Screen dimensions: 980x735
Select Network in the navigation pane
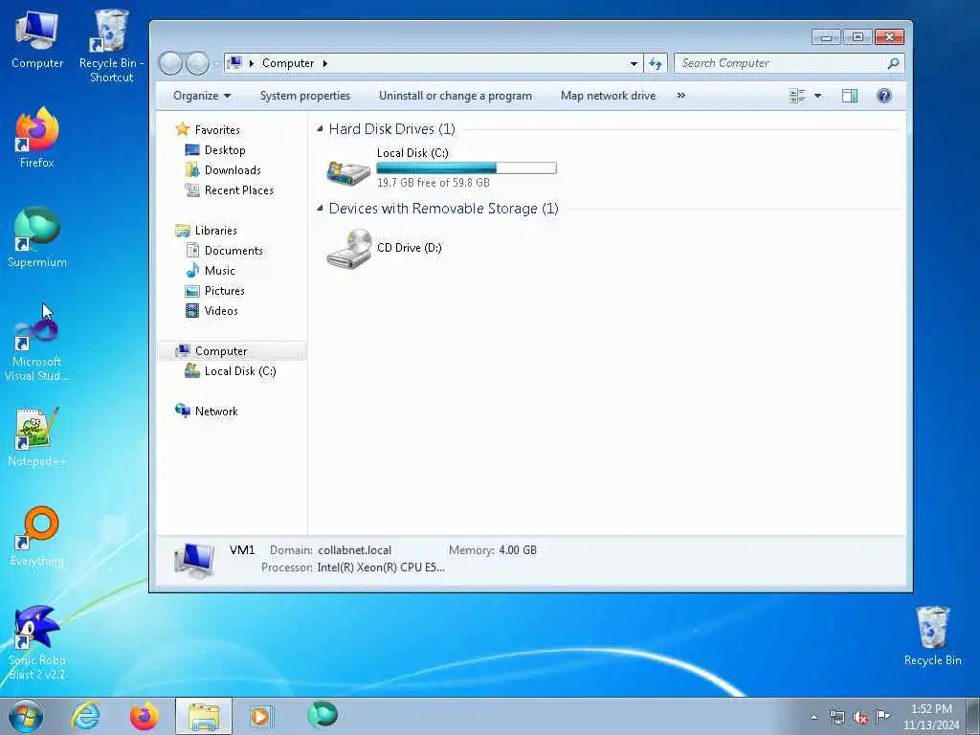(216, 412)
